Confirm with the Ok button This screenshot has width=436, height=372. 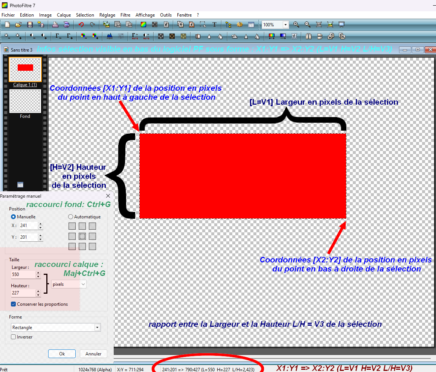[x=62, y=354]
